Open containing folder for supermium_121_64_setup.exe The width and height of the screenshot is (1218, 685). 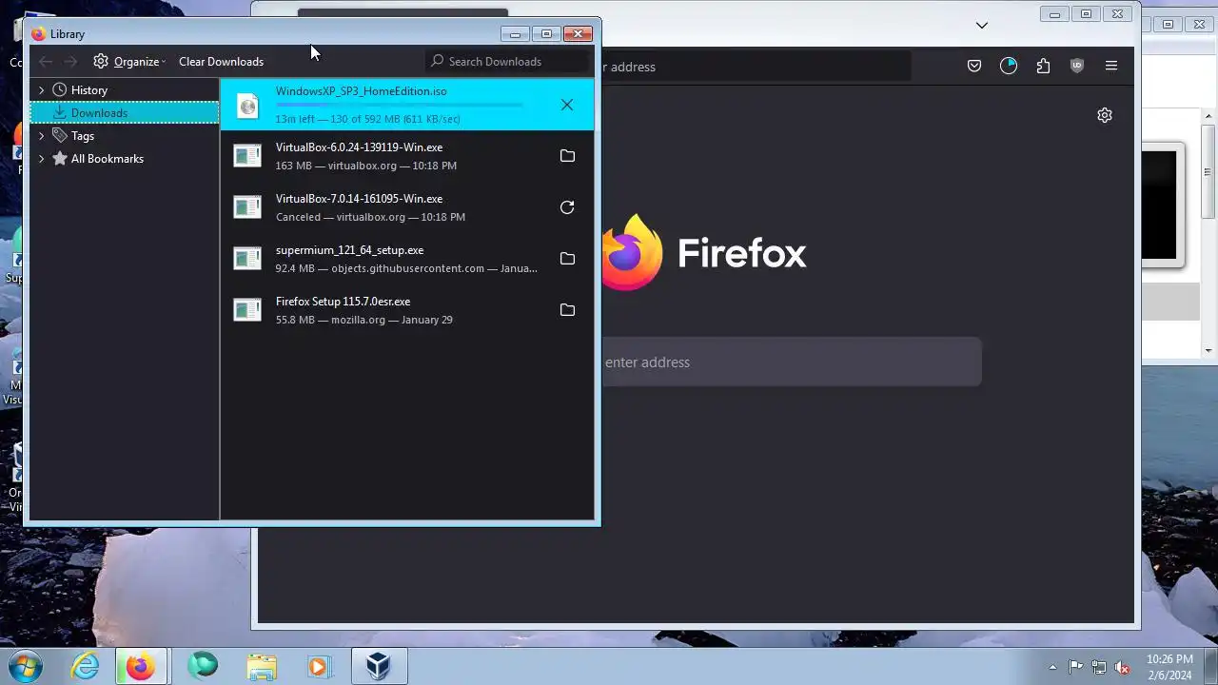(x=567, y=259)
